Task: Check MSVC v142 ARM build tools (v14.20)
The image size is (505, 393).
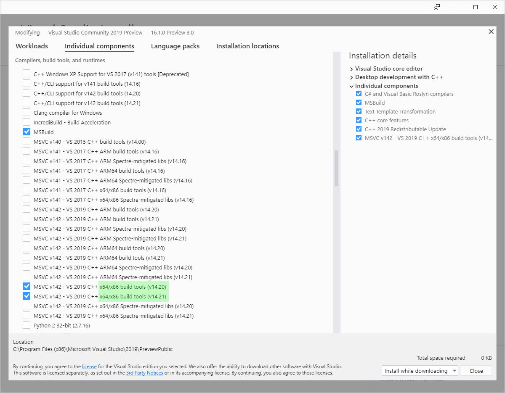Action: pyautogui.click(x=27, y=209)
